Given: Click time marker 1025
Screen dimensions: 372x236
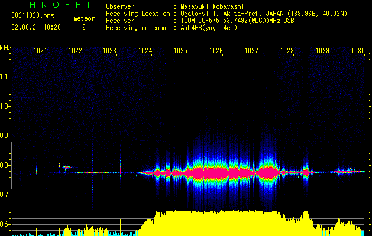Looking at the screenshot, I should point(180,51).
